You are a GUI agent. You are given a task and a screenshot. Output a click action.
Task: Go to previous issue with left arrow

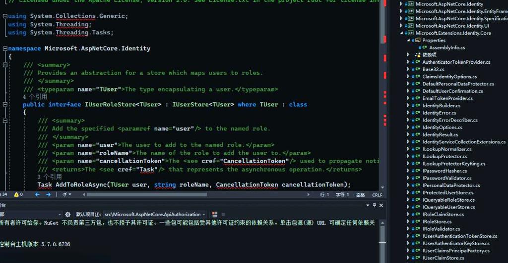pyautogui.click(x=37, y=195)
